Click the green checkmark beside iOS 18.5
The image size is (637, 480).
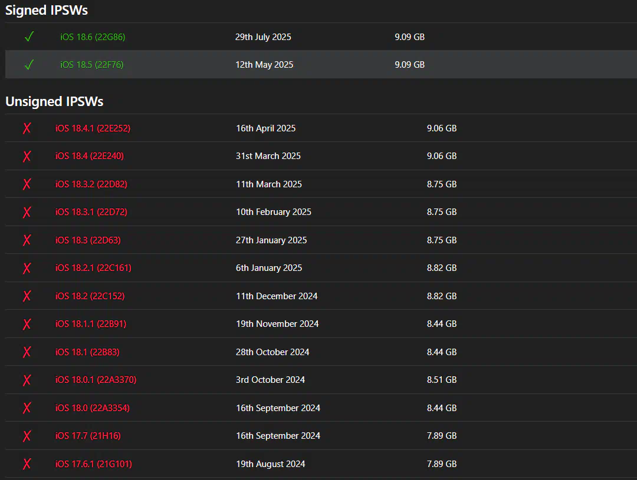[x=29, y=65]
